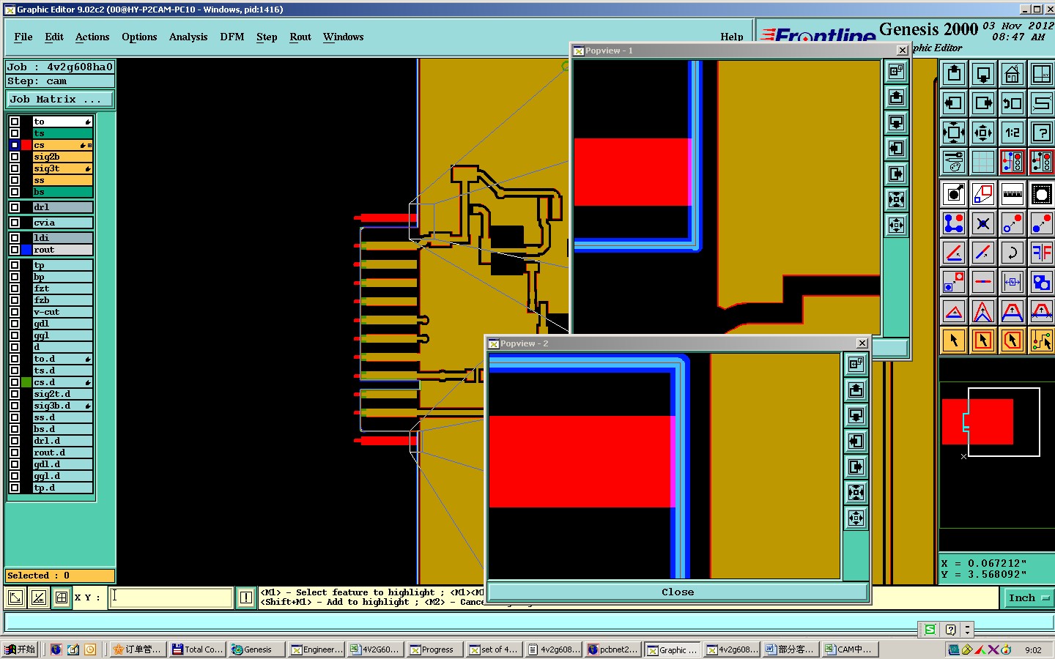This screenshot has height=659, width=1055.
Task: Click the pan right icon in the main toolbar
Action: (983, 103)
